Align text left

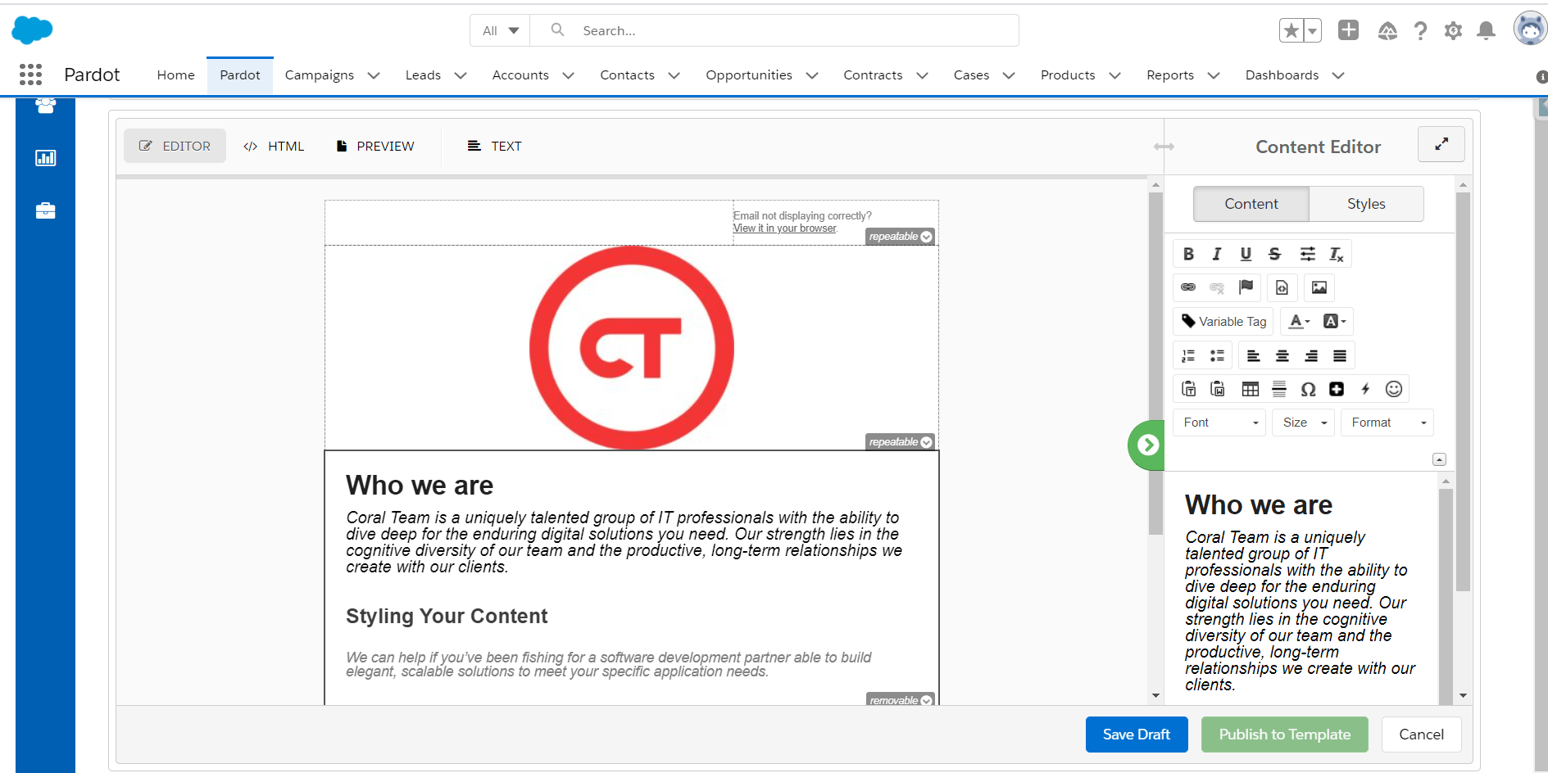(x=1254, y=355)
